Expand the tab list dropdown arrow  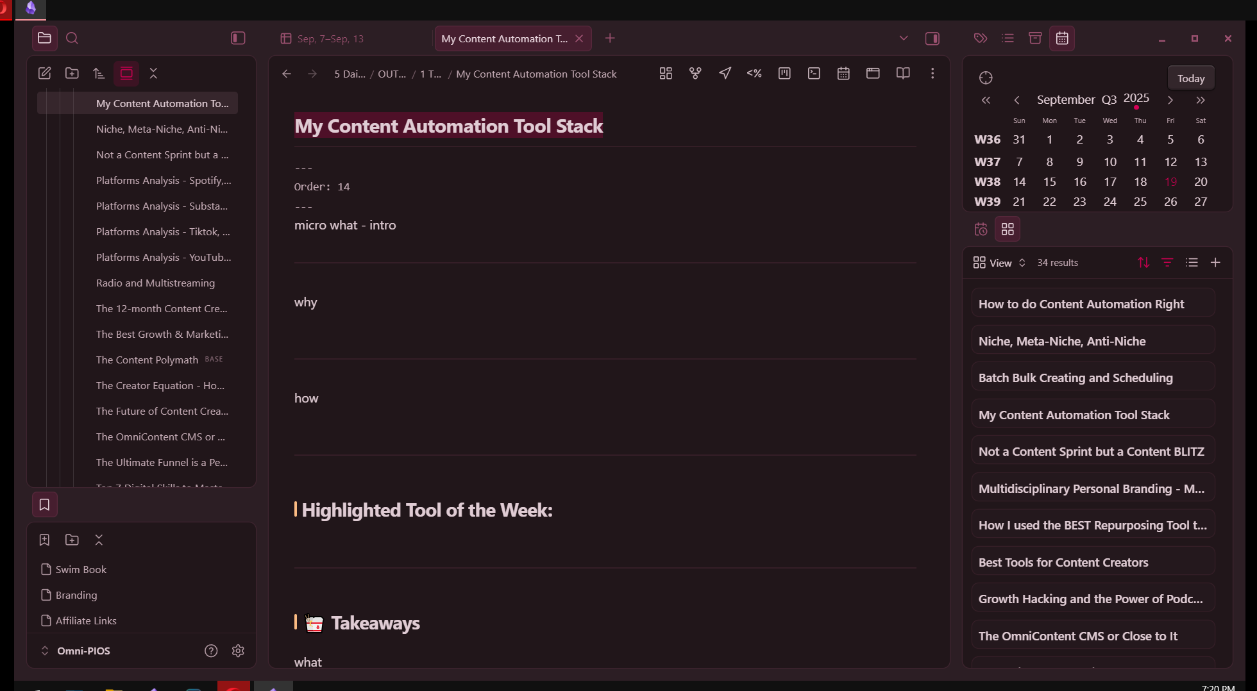point(904,38)
